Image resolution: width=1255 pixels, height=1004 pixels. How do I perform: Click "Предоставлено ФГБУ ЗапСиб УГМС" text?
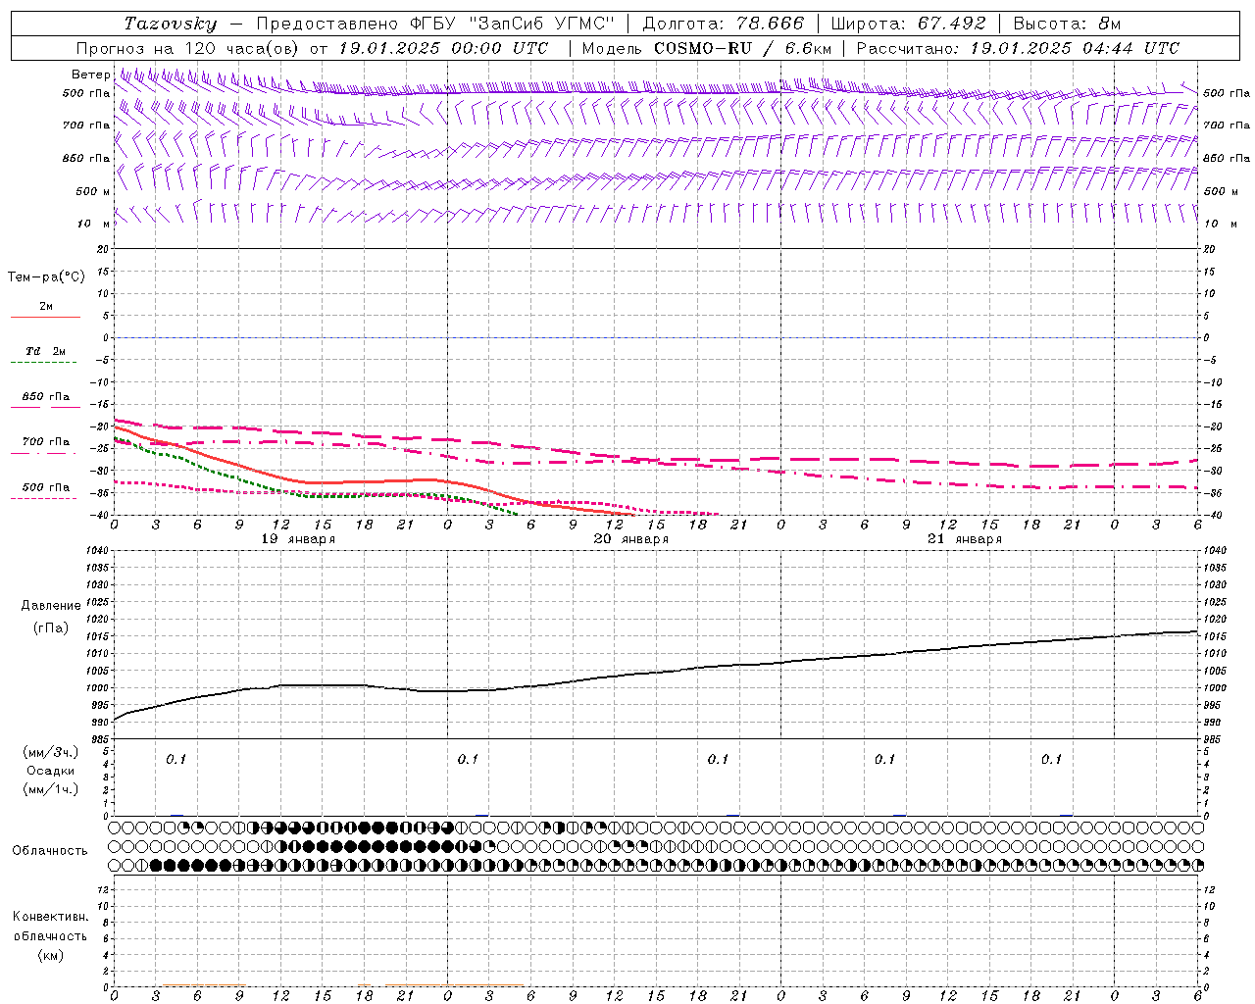coord(435,24)
